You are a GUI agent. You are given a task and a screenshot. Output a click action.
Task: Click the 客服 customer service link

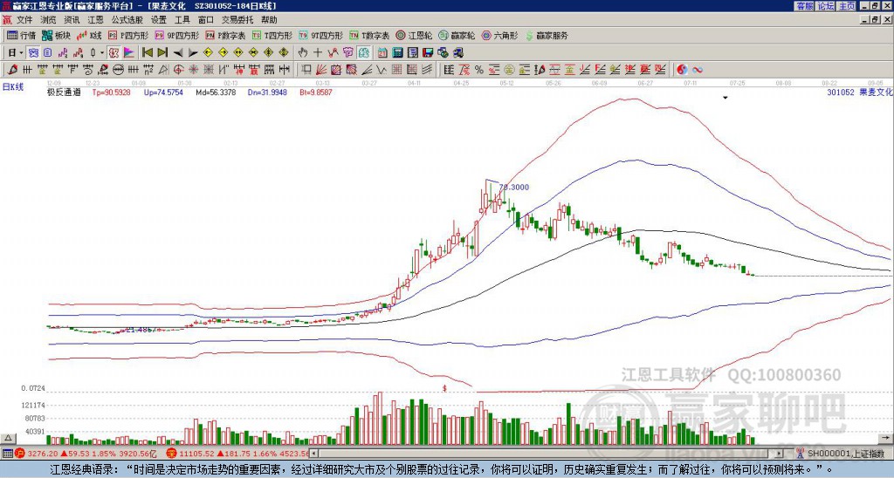coord(804,6)
